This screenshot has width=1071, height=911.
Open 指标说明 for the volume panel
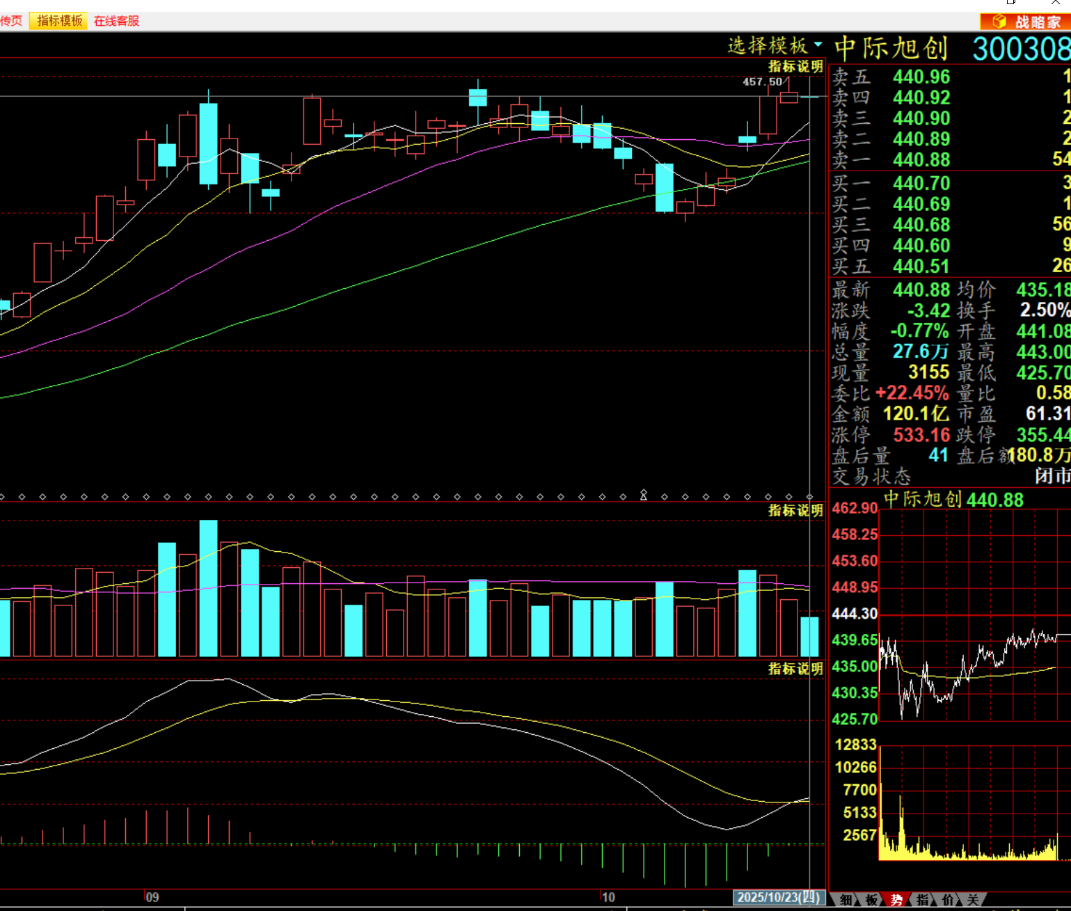pyautogui.click(x=795, y=510)
